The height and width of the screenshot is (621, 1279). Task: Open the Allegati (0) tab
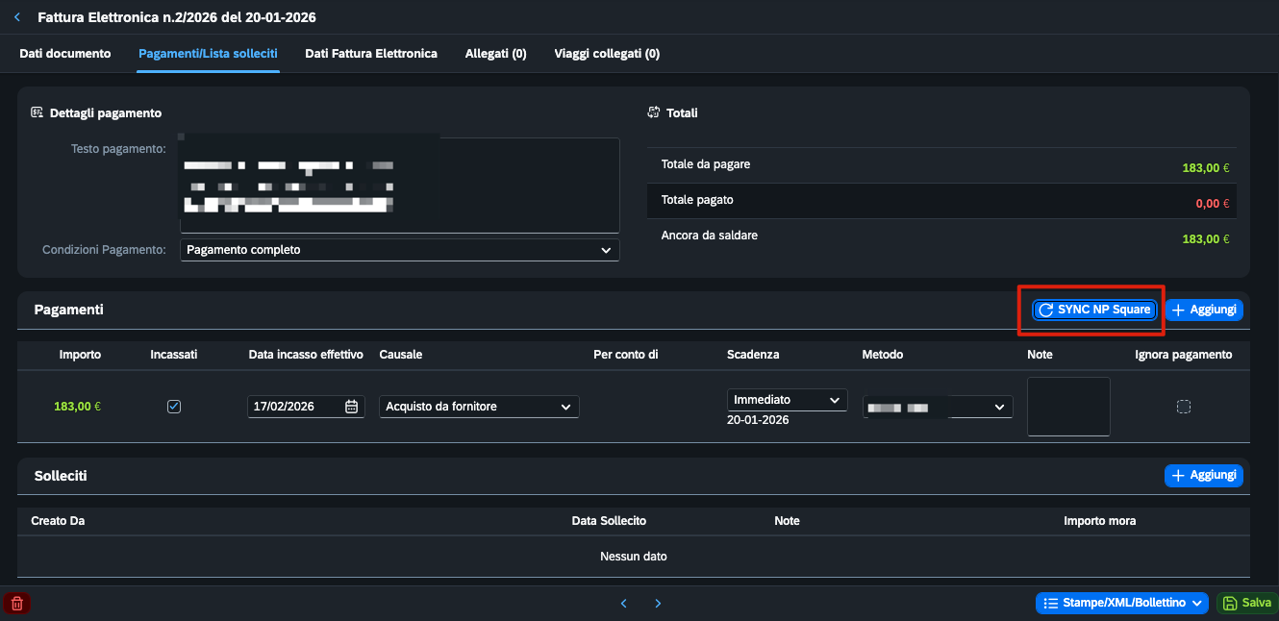(x=495, y=54)
